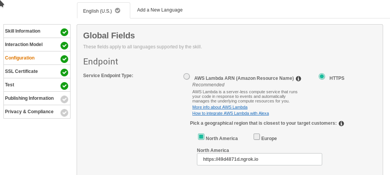Click the North America endpoint URL field
Screen dimensions: 390x175
point(259,159)
